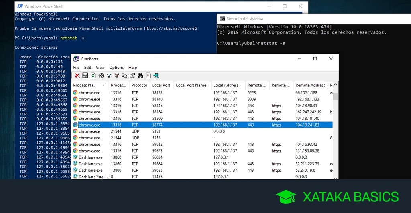411x213 pixels.
Task: Click Chrome icon on the port 59675 row
Action: pyautogui.click(x=75, y=151)
